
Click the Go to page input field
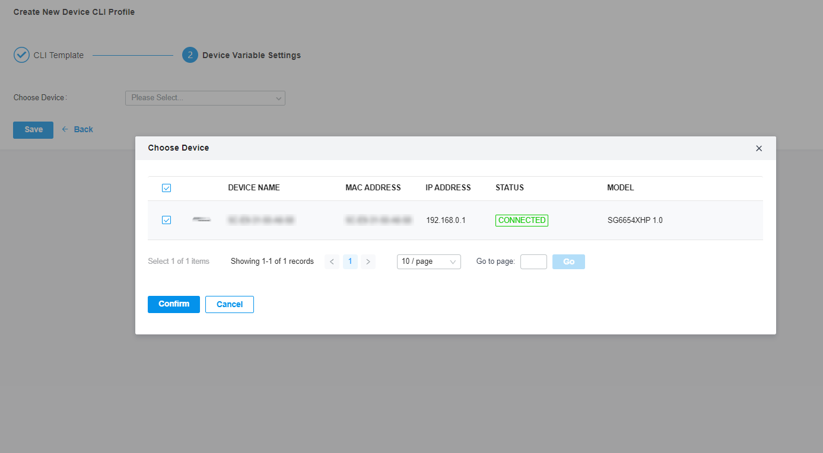coord(533,261)
